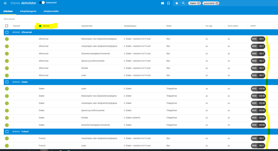Viewport: 278px width, 151px height.
Task: Sort by the Enhed column header
Action: coord(169,26)
